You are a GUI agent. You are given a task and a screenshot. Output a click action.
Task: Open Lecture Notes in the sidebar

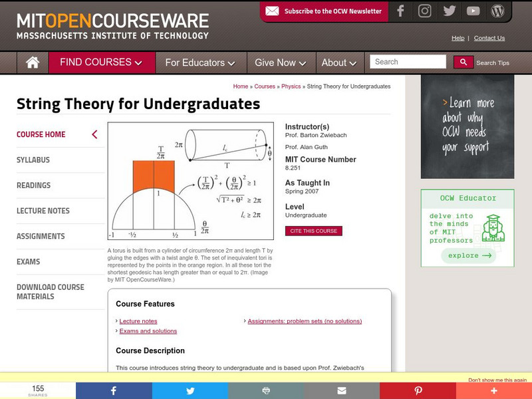[43, 211]
